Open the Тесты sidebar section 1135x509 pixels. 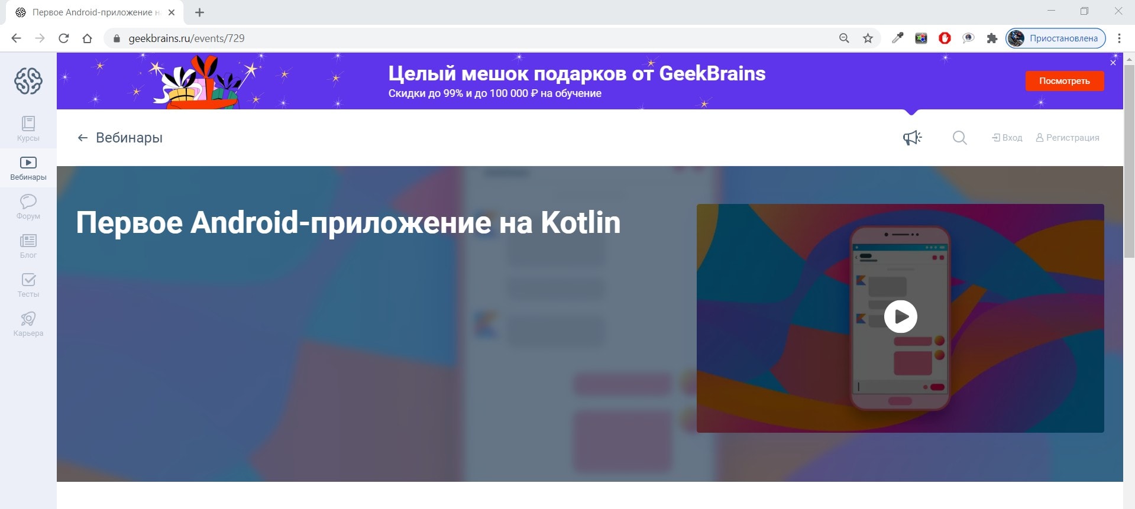point(28,285)
